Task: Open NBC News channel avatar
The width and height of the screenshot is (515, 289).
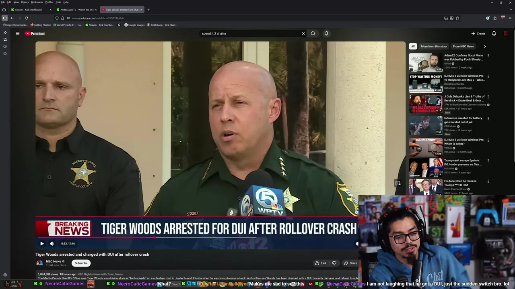Action: point(39,263)
